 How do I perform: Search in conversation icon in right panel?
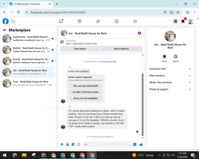tap(176, 56)
